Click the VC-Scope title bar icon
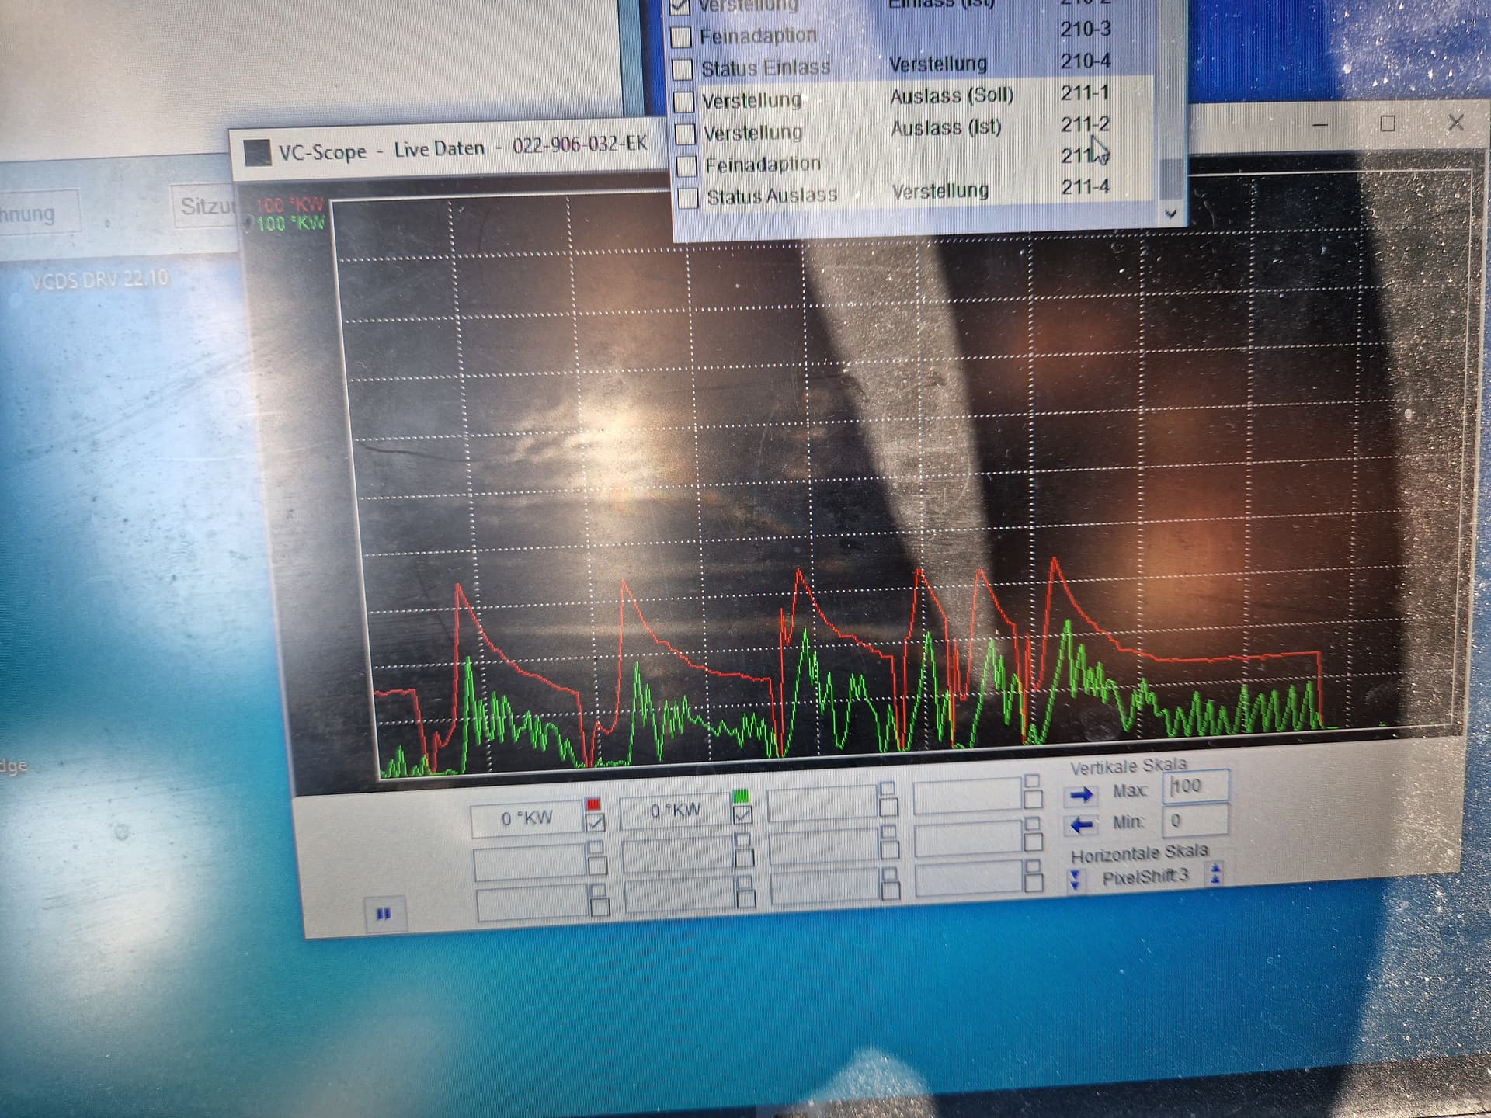The image size is (1491, 1118). coord(256,153)
